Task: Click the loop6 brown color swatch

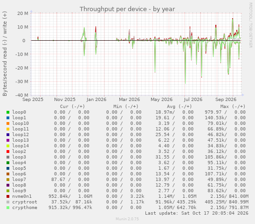Action: [8, 174]
